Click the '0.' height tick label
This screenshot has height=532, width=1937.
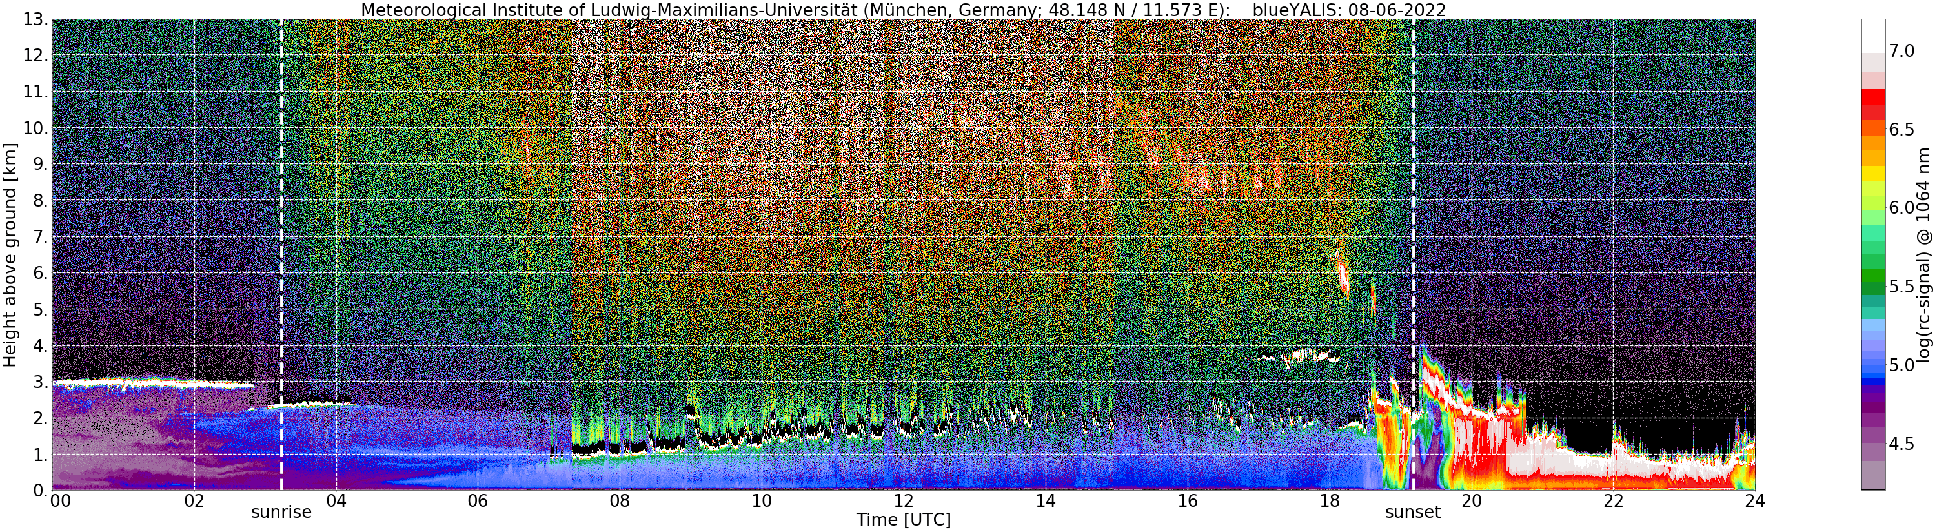pyautogui.click(x=41, y=490)
